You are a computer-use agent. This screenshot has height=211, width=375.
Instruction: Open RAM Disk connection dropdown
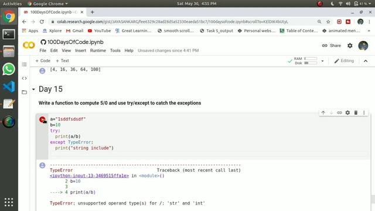pyautogui.click(x=322, y=61)
